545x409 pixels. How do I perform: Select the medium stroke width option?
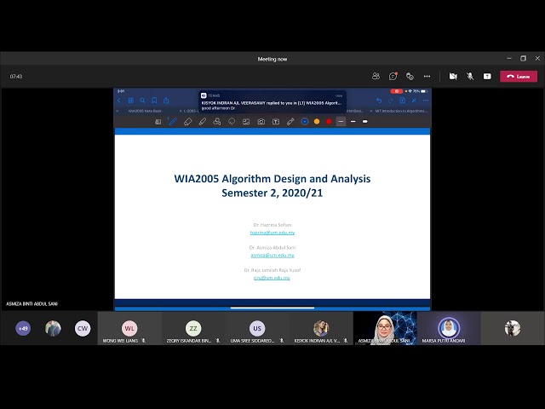pyautogui.click(x=353, y=121)
